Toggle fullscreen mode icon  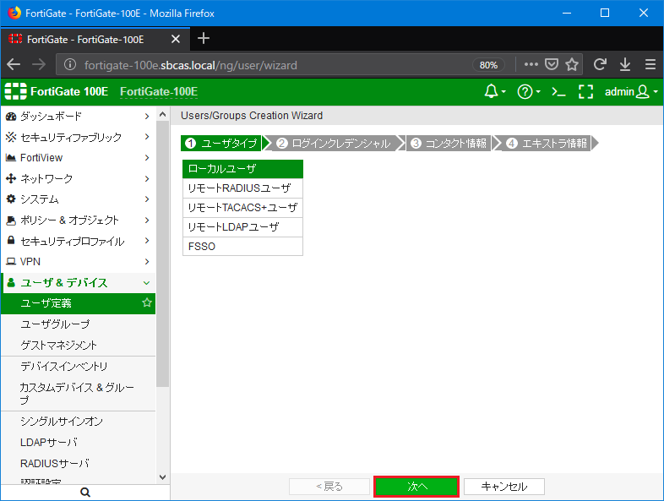pos(585,91)
